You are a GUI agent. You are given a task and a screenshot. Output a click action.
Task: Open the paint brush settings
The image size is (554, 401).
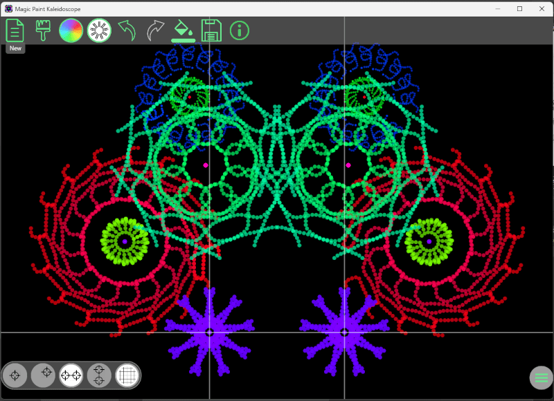pyautogui.click(x=43, y=30)
